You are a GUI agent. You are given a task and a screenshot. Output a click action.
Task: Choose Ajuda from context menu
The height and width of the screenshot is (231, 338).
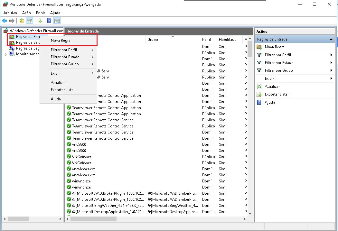point(68,99)
